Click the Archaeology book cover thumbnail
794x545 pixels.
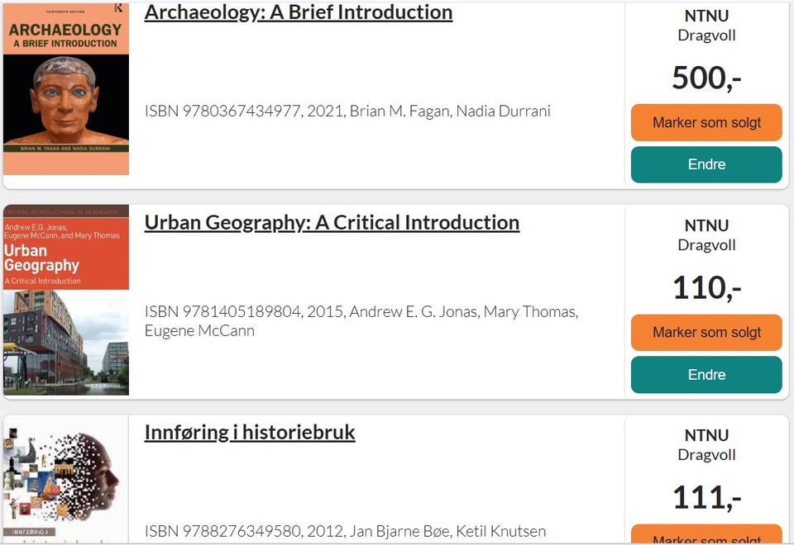66,89
